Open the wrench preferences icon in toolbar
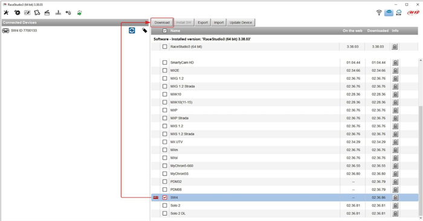 pyautogui.click(x=6, y=13)
